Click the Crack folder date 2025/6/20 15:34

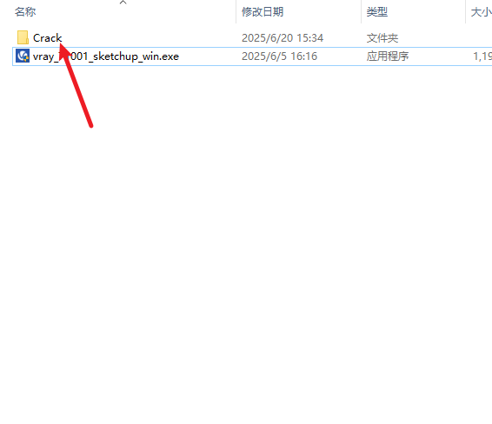click(283, 38)
